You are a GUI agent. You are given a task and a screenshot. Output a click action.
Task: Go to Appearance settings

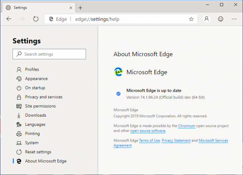pos(36,79)
